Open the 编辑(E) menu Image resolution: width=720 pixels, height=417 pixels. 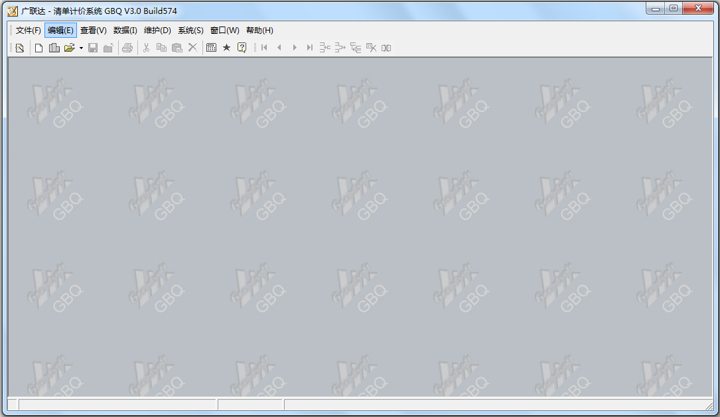point(60,30)
